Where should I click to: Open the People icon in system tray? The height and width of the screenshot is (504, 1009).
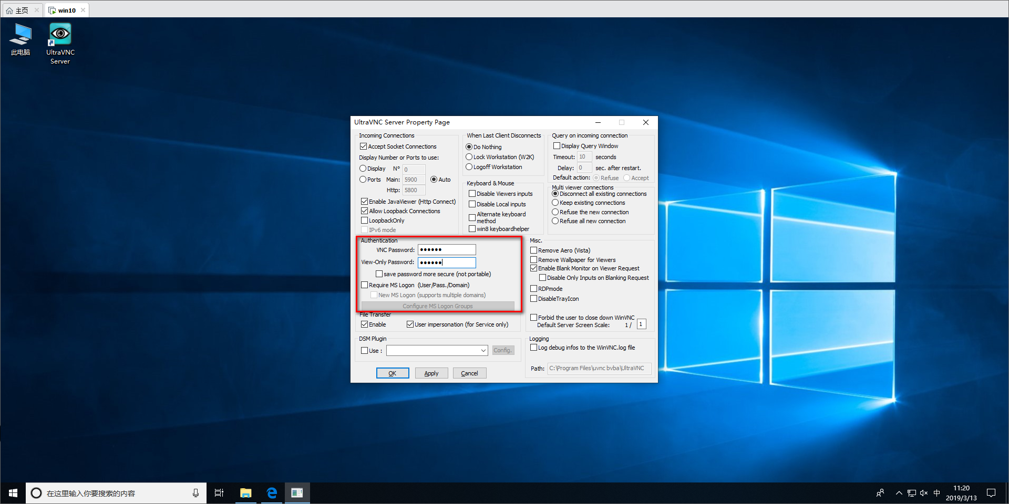880,493
